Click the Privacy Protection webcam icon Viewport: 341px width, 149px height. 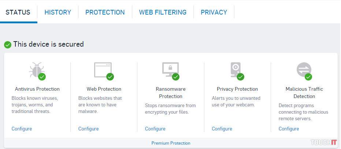pos(236,69)
